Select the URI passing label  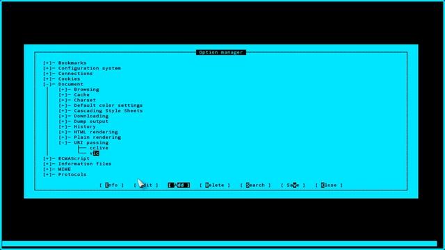tap(91, 142)
